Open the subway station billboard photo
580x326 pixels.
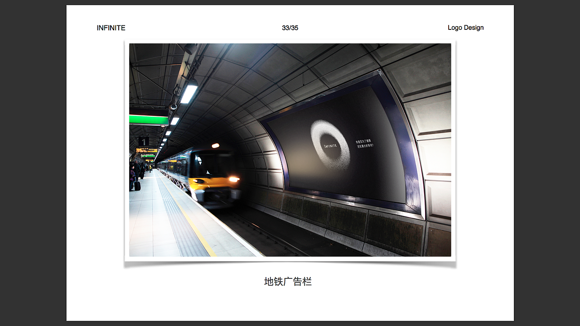point(290,150)
